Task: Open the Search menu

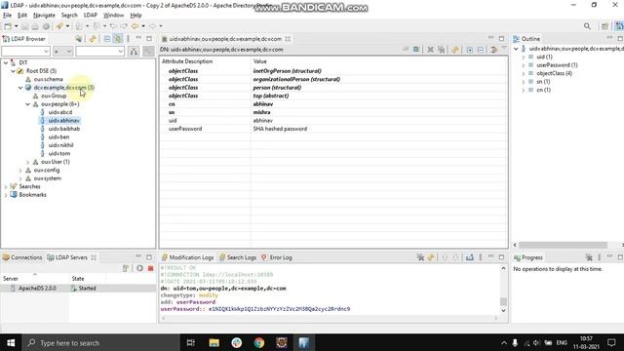Action: click(x=69, y=16)
